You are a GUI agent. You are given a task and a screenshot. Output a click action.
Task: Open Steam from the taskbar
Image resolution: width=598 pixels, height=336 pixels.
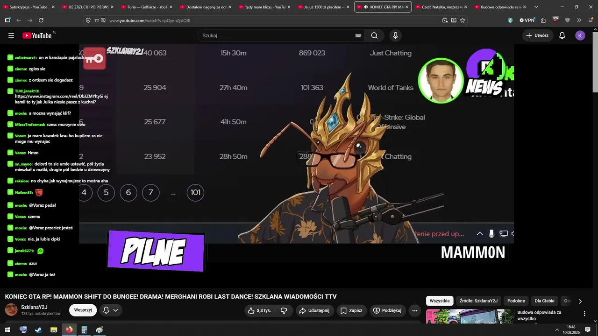(38, 330)
